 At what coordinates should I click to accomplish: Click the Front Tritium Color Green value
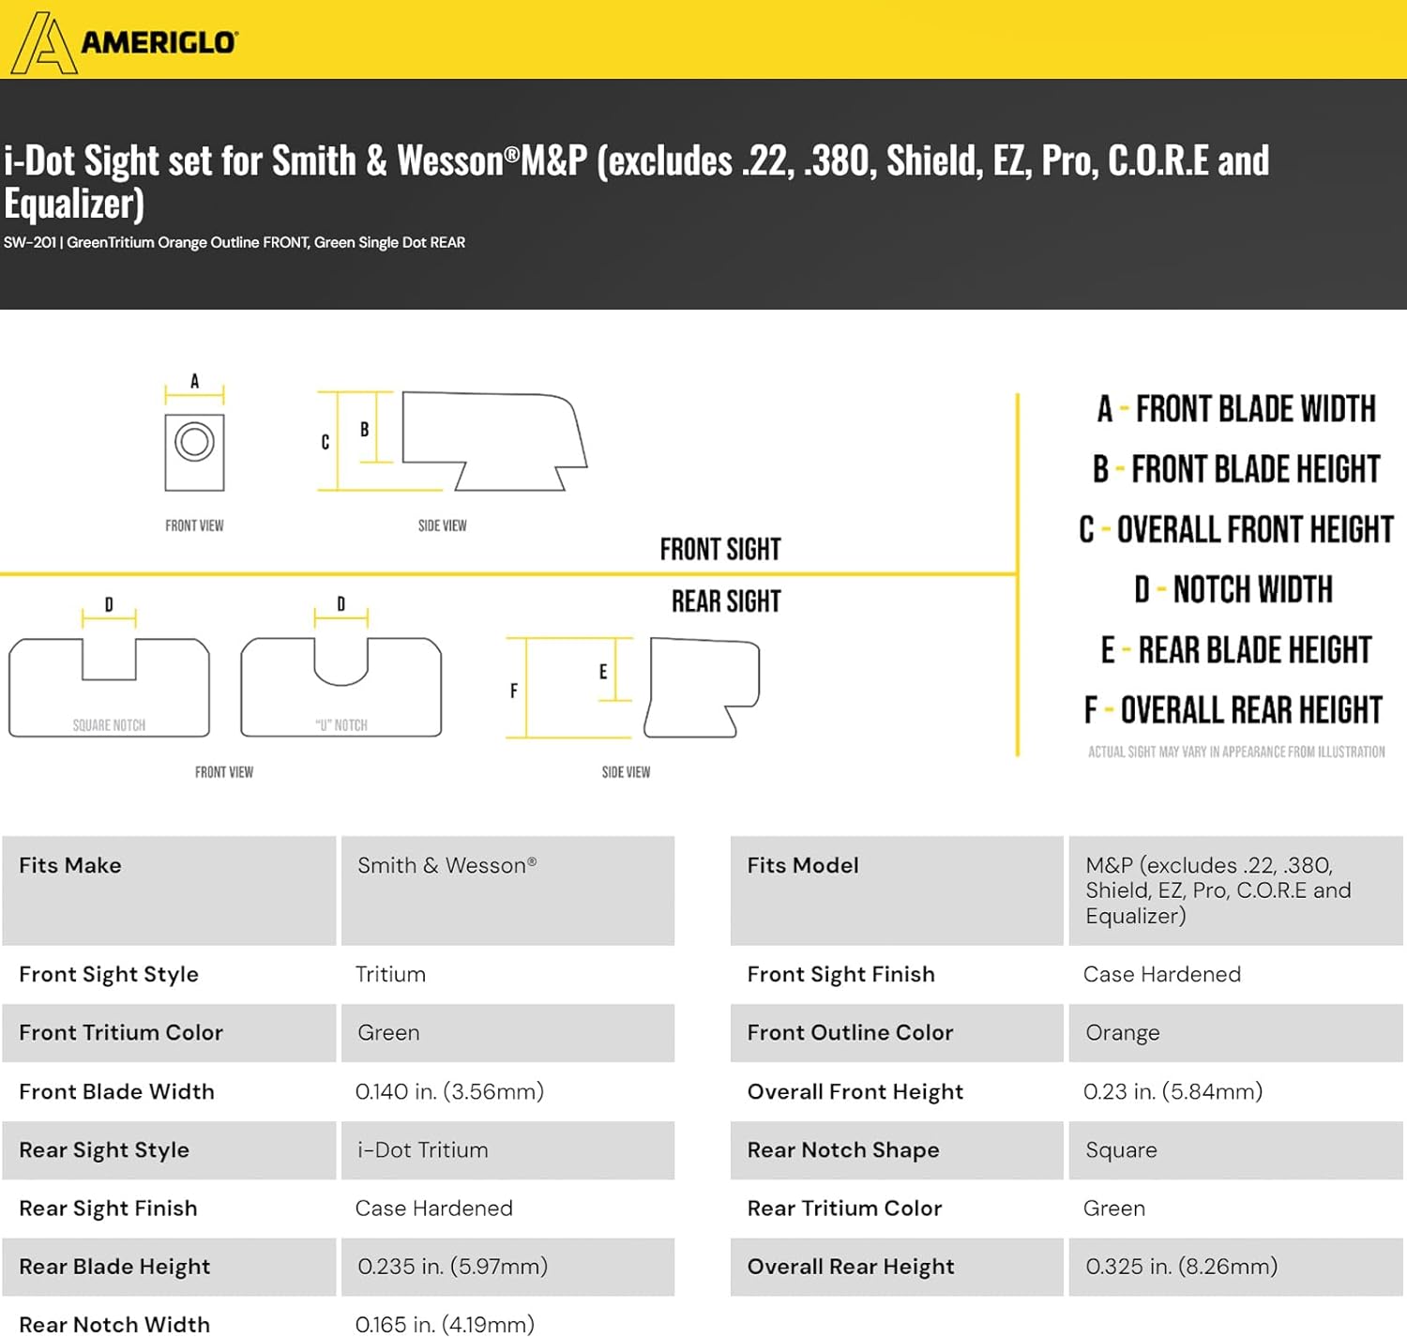tap(388, 1032)
